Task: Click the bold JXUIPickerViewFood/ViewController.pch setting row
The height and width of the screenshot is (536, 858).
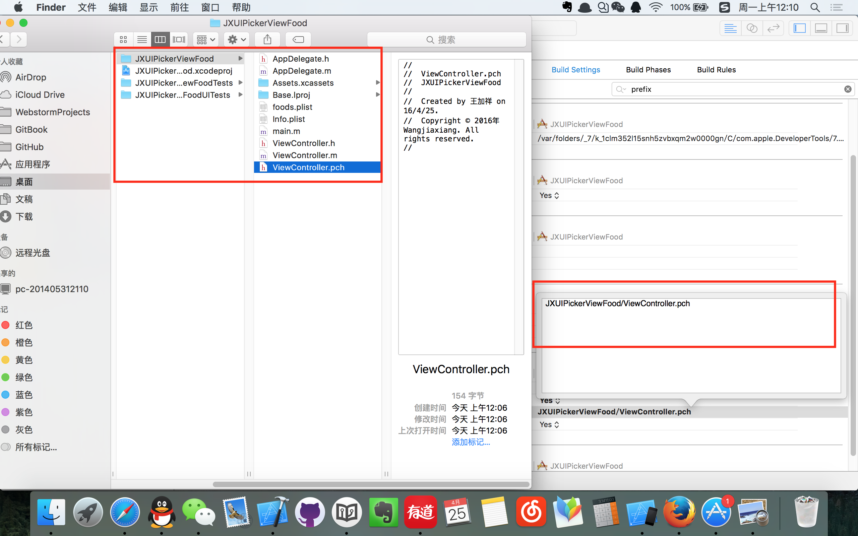Action: [690, 412]
